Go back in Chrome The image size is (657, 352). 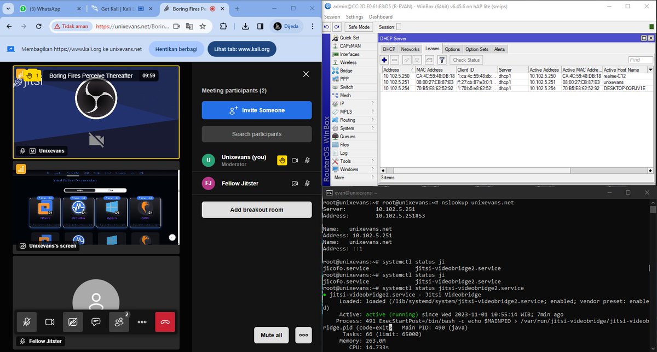coord(8,26)
